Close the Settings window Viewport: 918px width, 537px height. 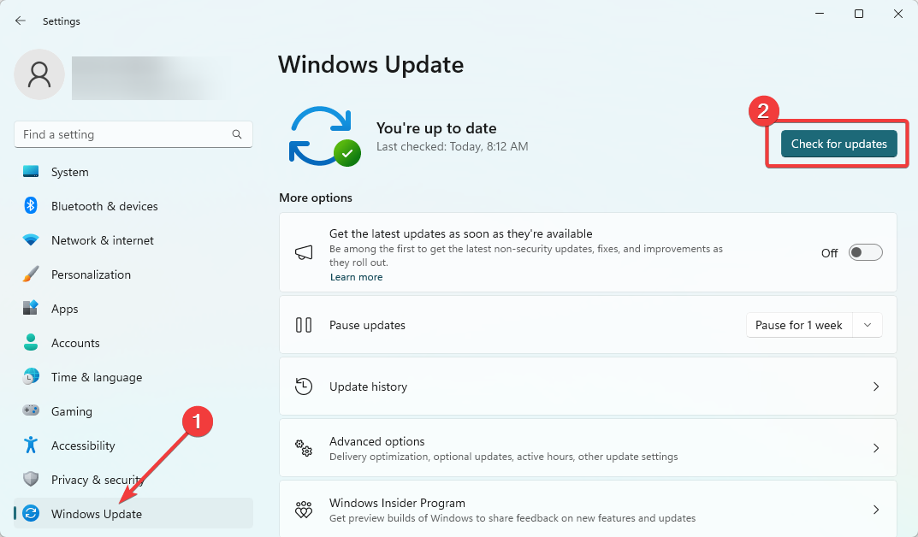click(898, 14)
